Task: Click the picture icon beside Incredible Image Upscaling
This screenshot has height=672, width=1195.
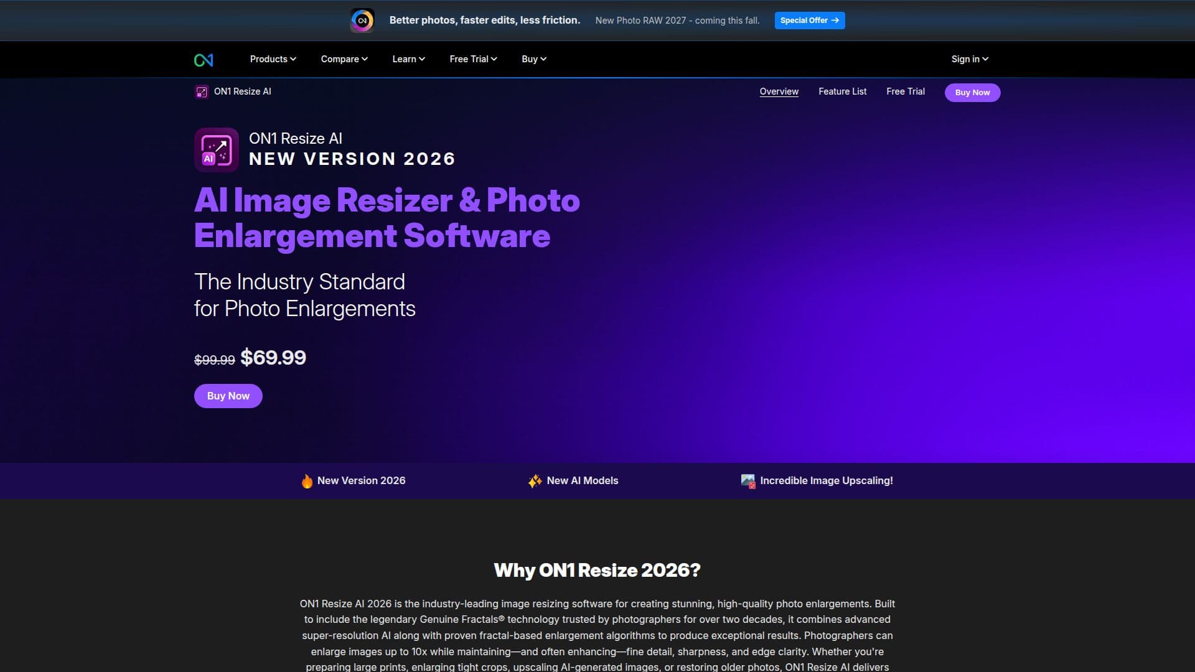Action: tap(748, 481)
